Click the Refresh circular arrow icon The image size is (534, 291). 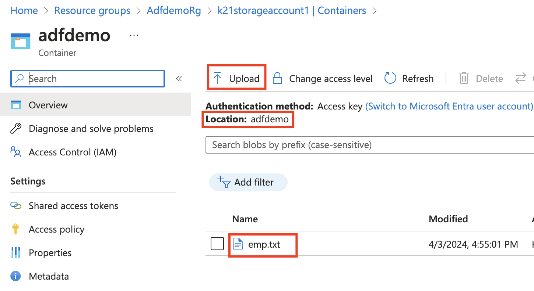pos(390,78)
